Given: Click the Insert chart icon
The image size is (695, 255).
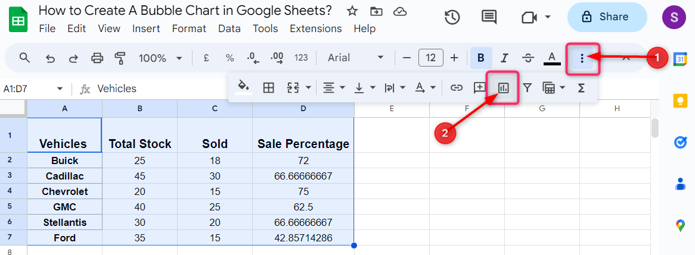Looking at the screenshot, I should (503, 88).
